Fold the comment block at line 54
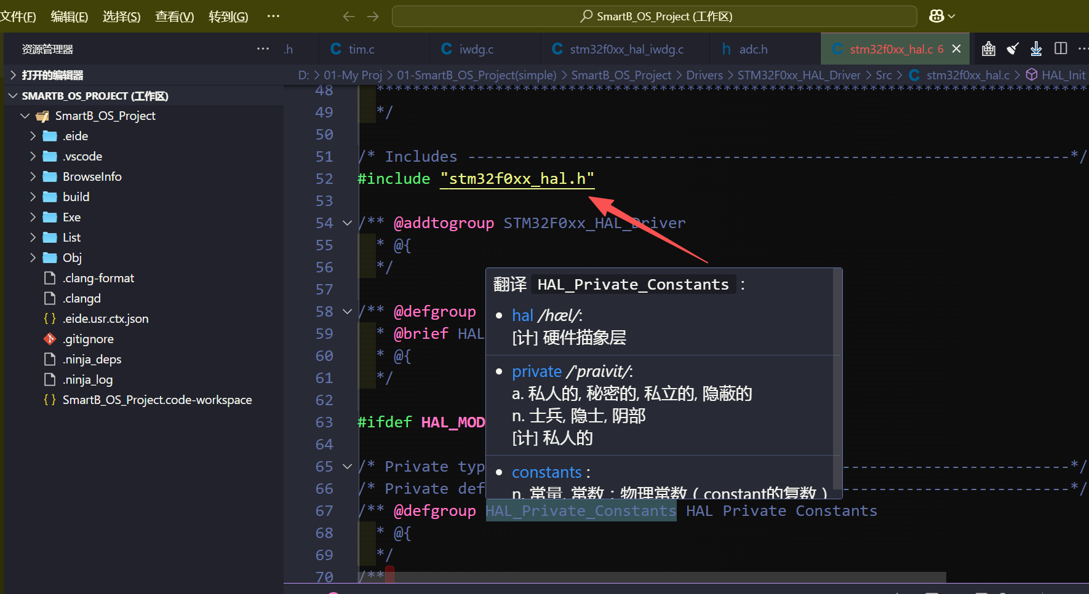The width and height of the screenshot is (1089, 594). click(x=347, y=223)
